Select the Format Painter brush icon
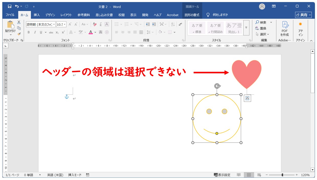This screenshot has height=180, width=317. [x=19, y=34]
